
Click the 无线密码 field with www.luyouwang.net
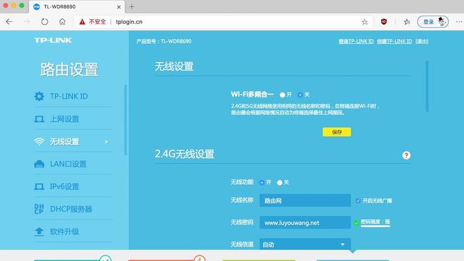pyautogui.click(x=305, y=223)
